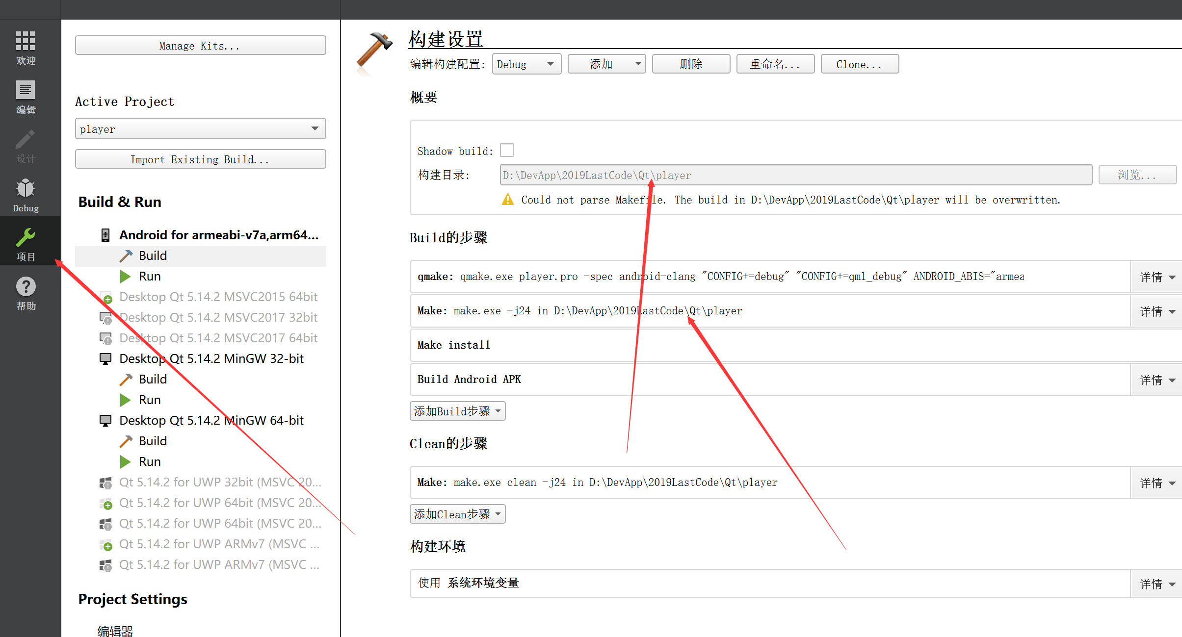The width and height of the screenshot is (1182, 637).
Task: Open the 设计 design mode
Action: [26, 146]
